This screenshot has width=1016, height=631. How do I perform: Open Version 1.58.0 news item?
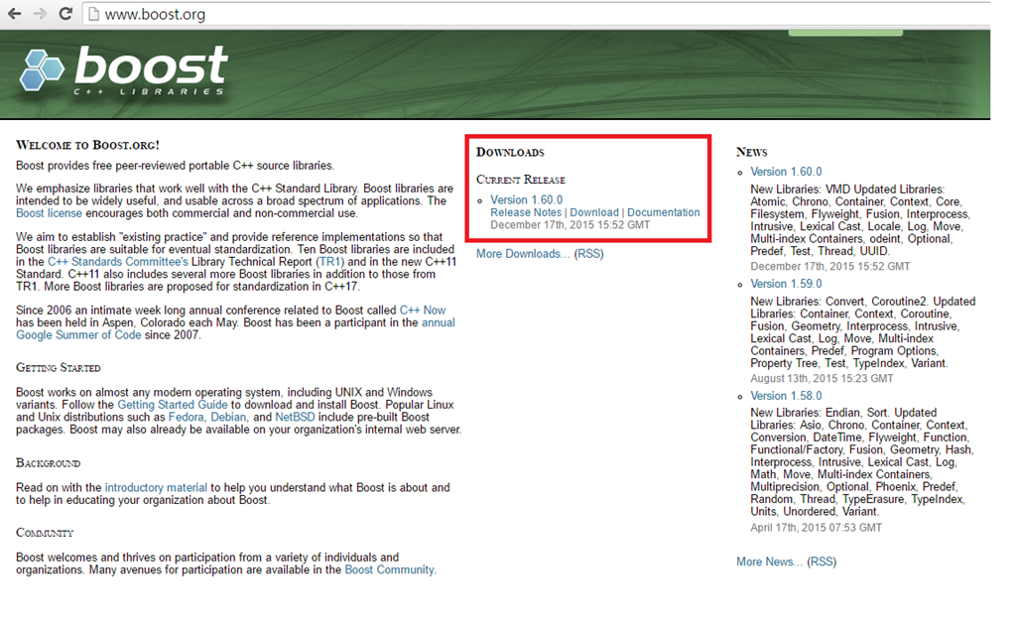(786, 396)
